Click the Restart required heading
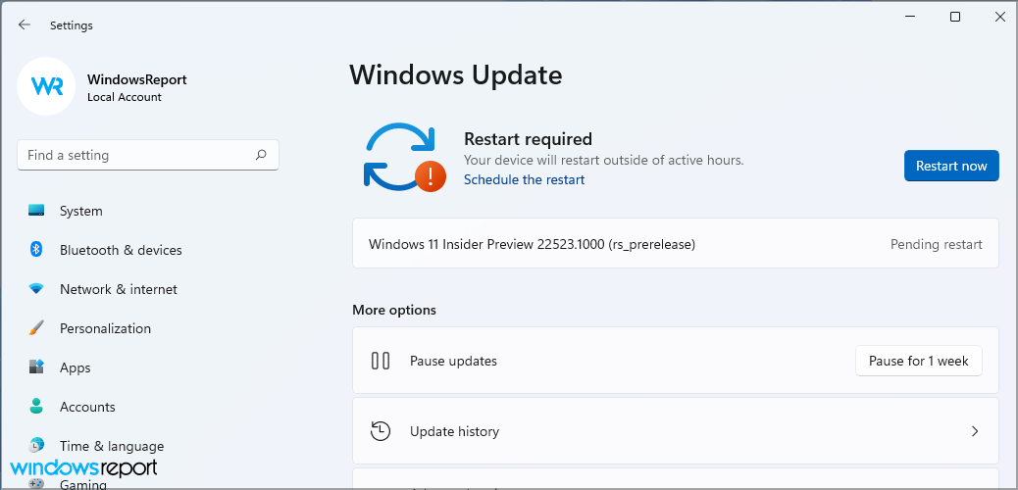This screenshot has width=1018, height=490. [528, 139]
